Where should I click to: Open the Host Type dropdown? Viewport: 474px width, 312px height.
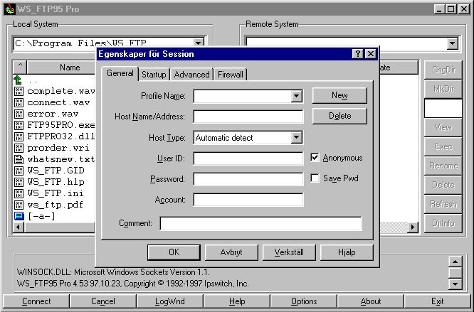tap(296, 138)
